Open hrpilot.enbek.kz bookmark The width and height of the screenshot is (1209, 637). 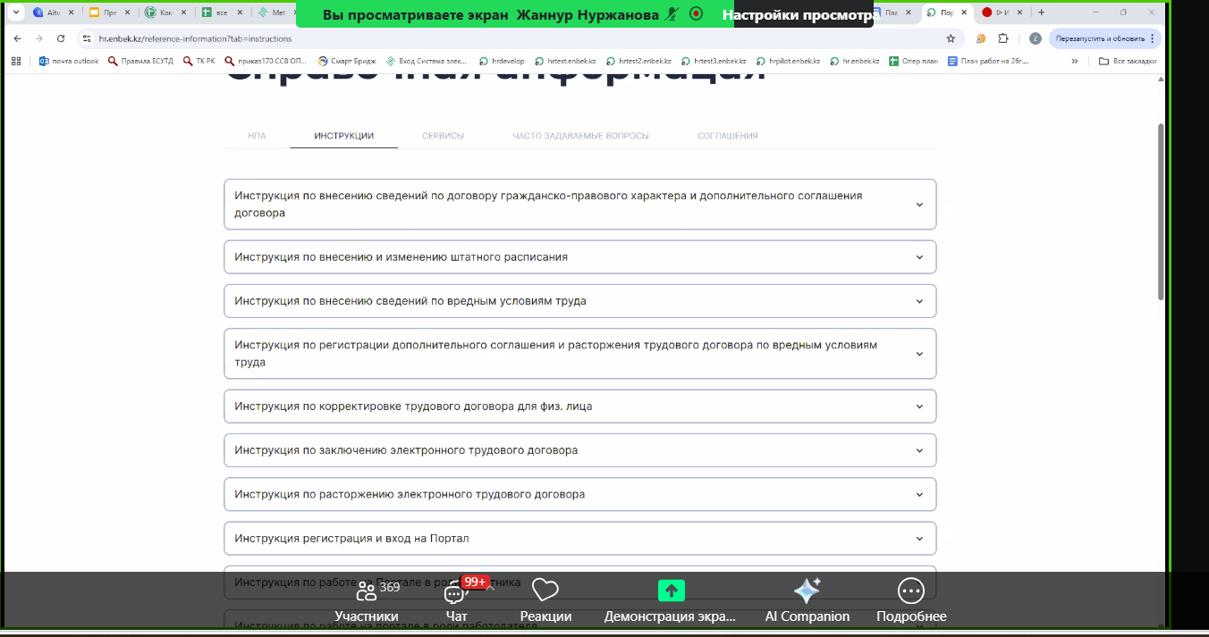[787, 61]
